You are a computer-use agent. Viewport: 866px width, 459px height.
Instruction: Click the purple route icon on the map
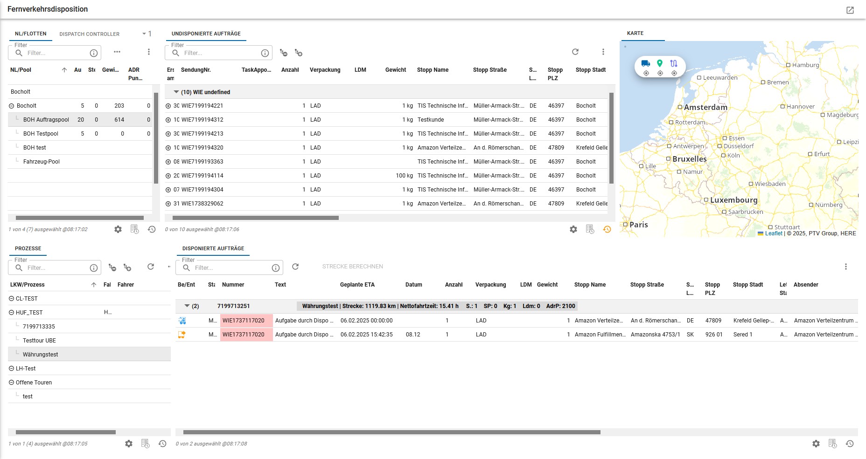(x=674, y=63)
